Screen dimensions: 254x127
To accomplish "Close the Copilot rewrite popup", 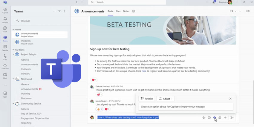I will (230, 99).
